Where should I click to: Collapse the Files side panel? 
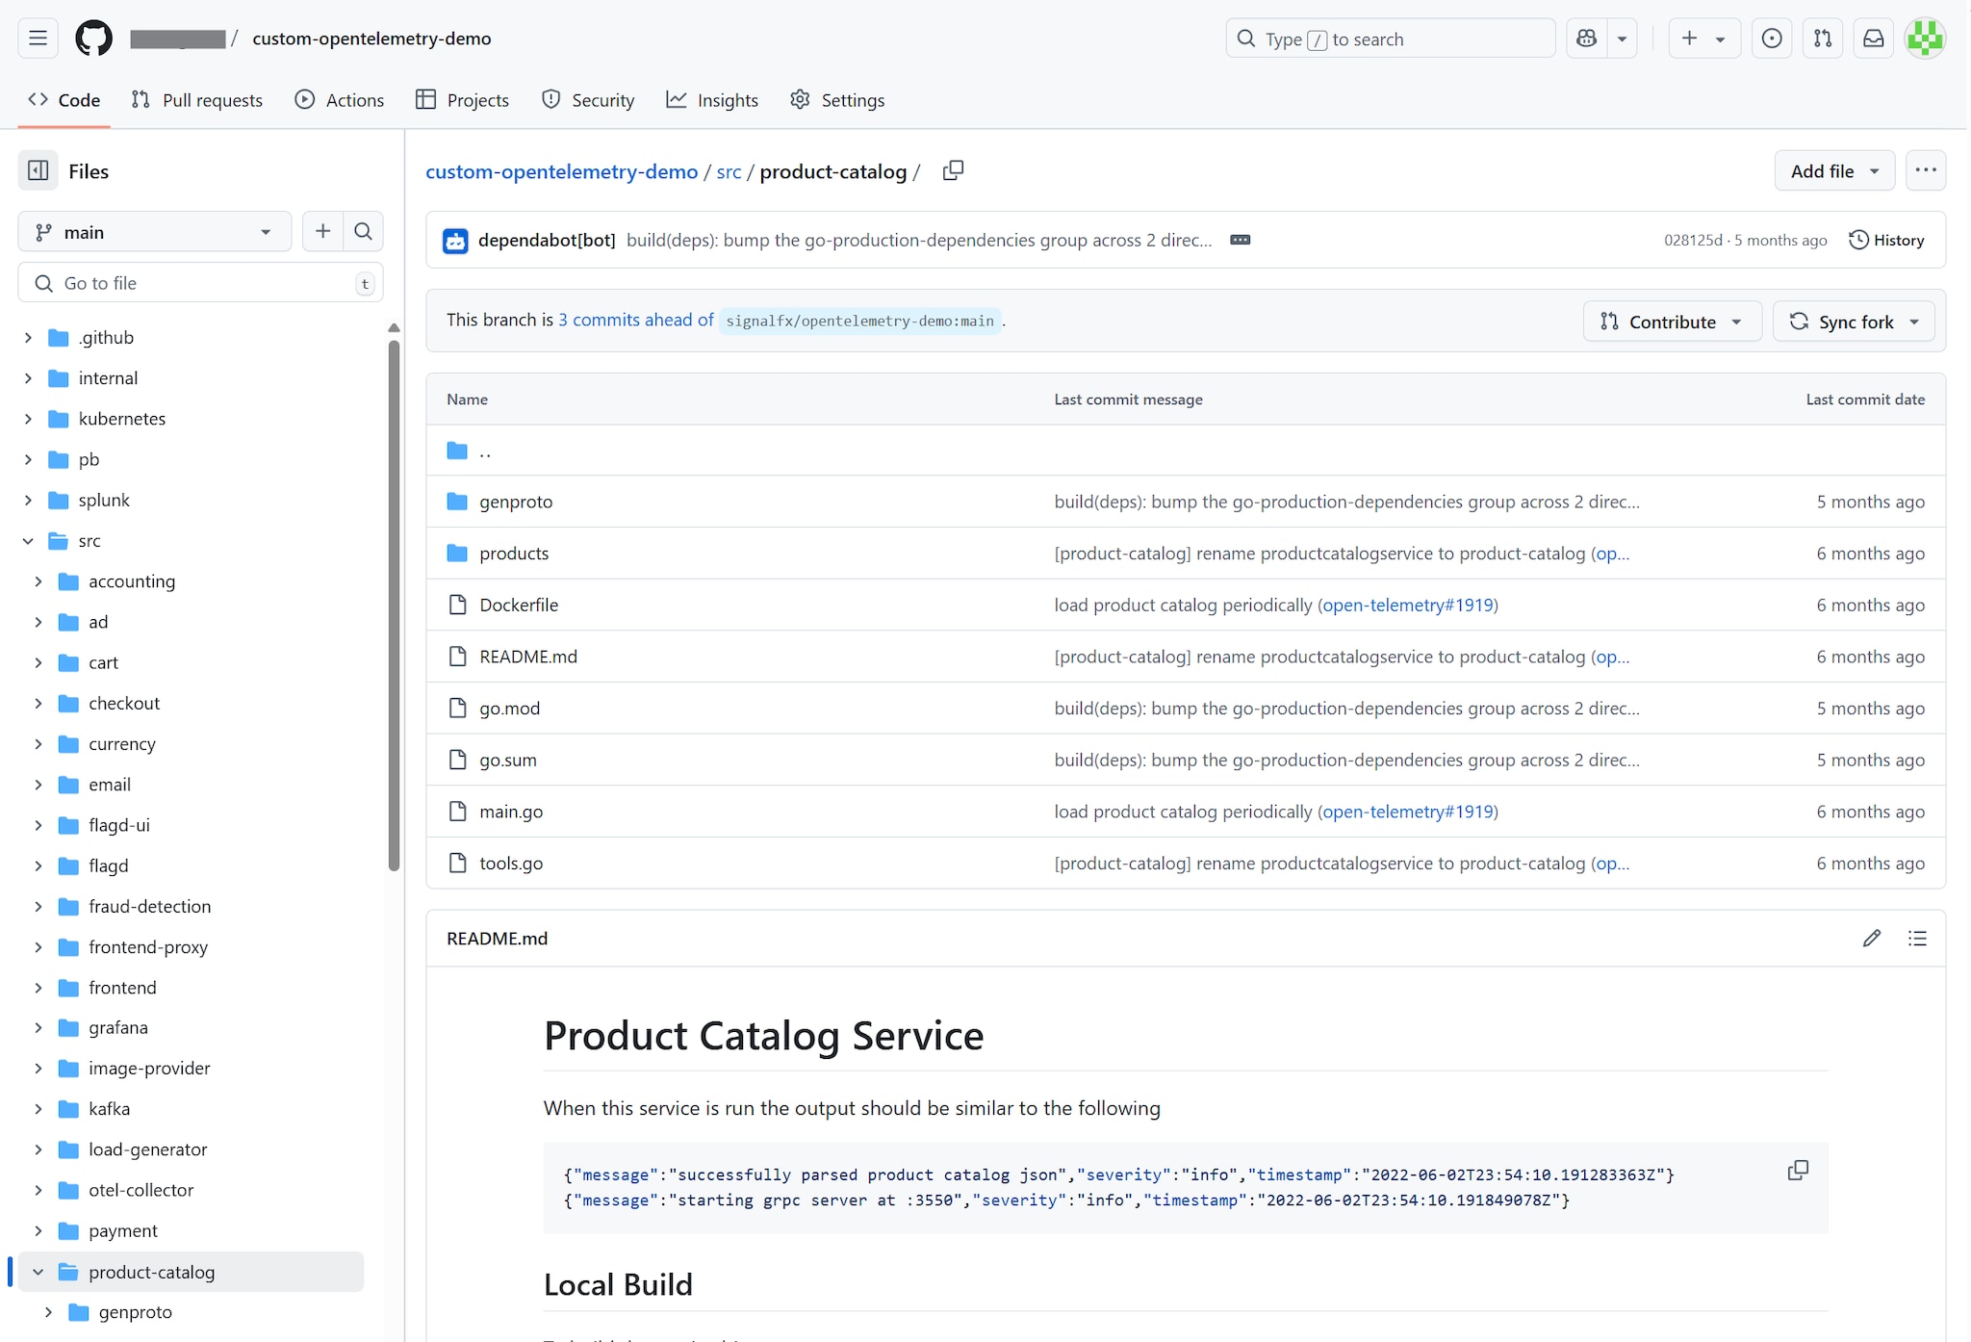click(x=38, y=170)
